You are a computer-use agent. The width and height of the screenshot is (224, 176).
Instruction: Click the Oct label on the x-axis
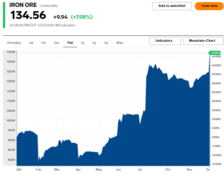click(x=168, y=169)
